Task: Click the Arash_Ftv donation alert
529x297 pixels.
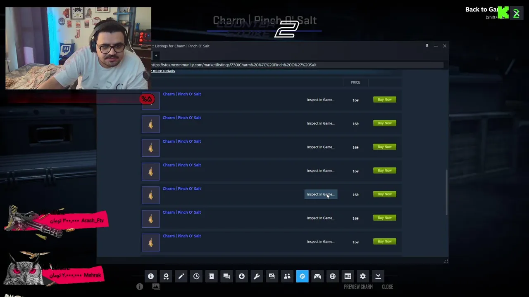Action: pyautogui.click(x=57, y=222)
